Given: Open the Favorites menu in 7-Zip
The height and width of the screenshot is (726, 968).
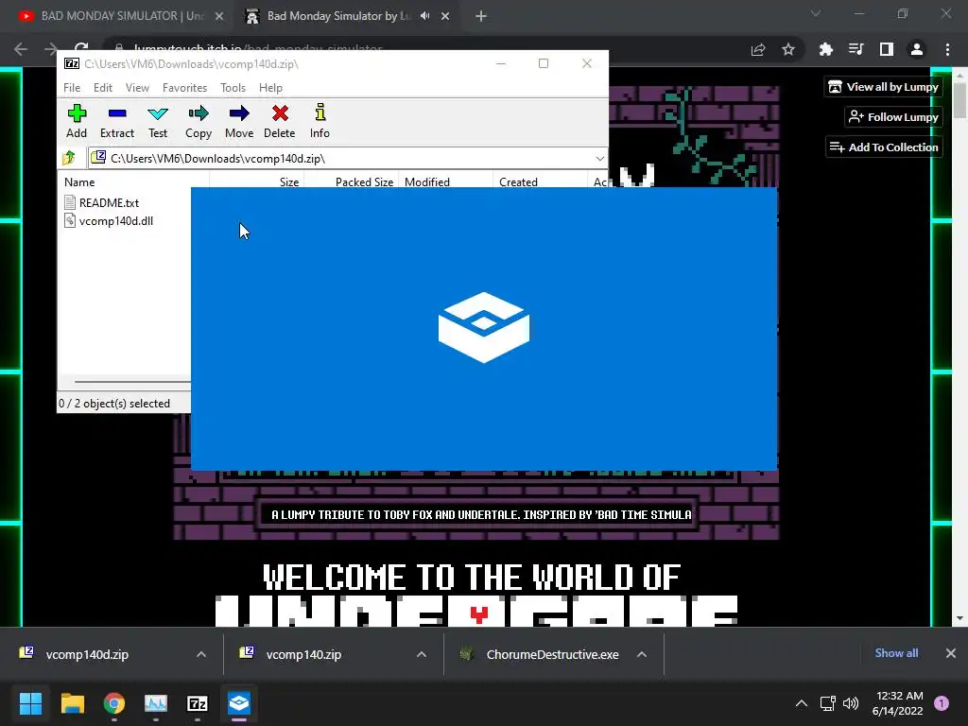Looking at the screenshot, I should (x=184, y=88).
